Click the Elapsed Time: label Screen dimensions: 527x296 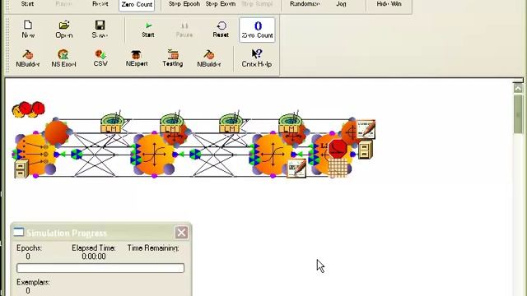[94, 248]
